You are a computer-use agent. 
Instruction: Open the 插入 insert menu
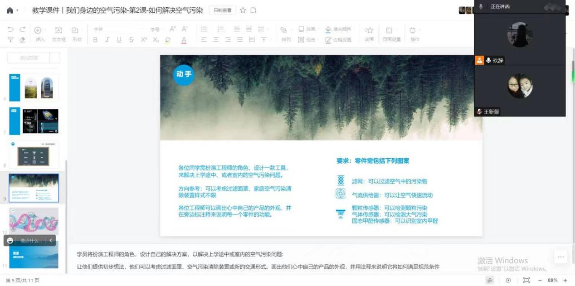point(40,34)
